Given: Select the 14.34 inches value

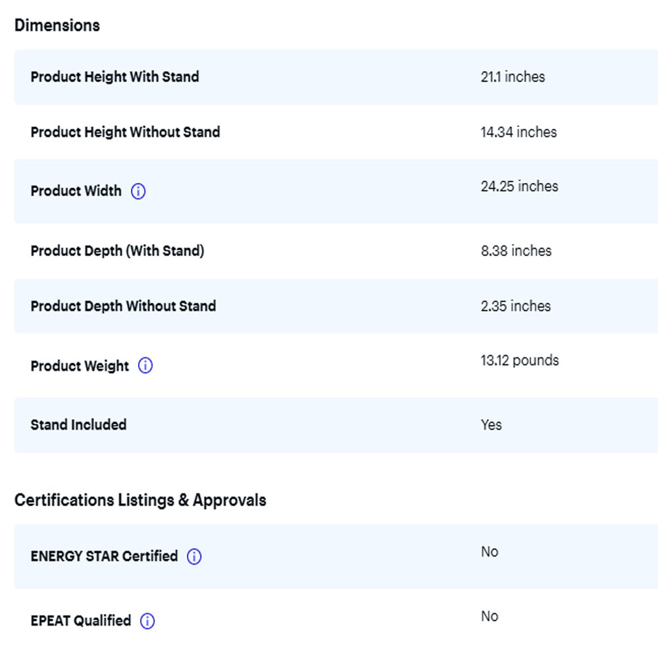Looking at the screenshot, I should pos(519,132).
